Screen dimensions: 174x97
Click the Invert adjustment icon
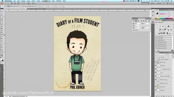click(159, 33)
